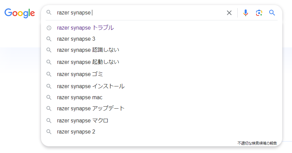Open Google Lens image search

point(259,13)
